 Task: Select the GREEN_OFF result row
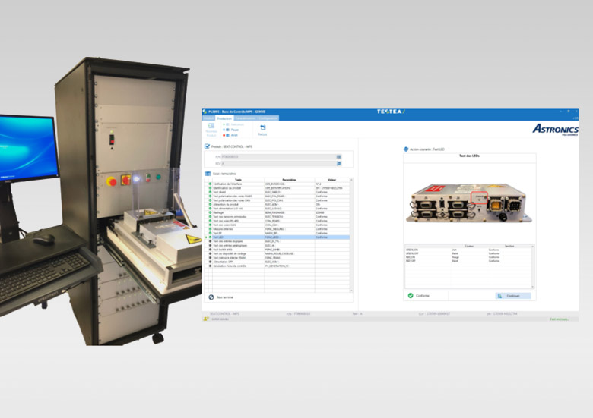pos(468,253)
